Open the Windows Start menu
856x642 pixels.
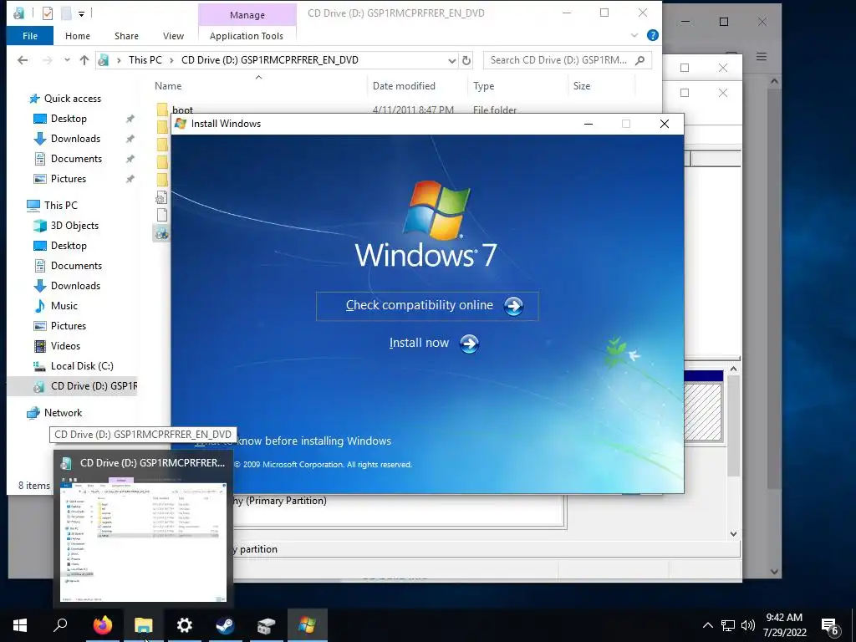pyautogui.click(x=20, y=625)
